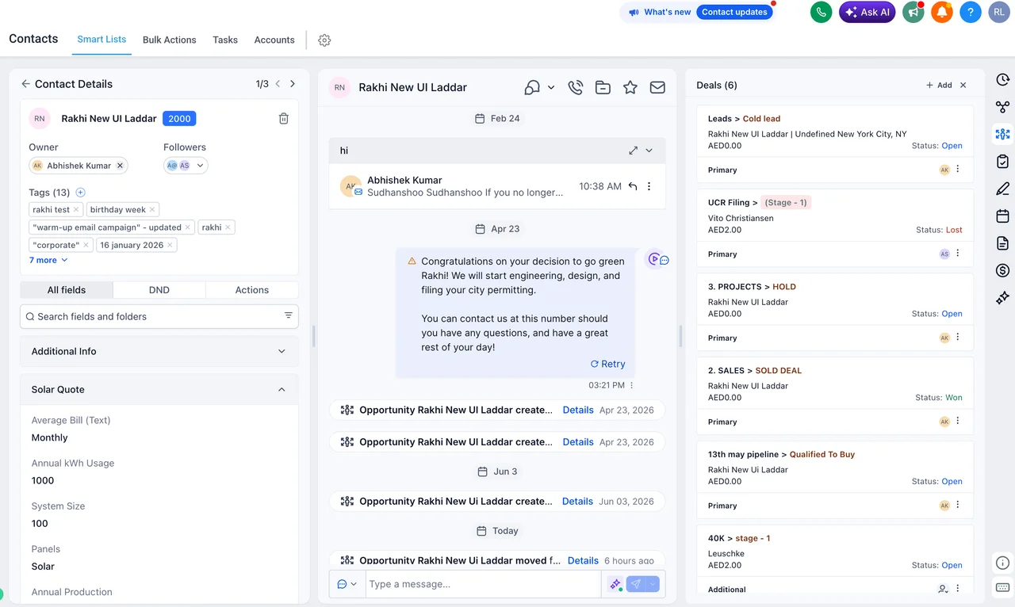Open the calendar appointments icon in sidebar
The height and width of the screenshot is (607, 1015).
pyautogui.click(x=1002, y=216)
